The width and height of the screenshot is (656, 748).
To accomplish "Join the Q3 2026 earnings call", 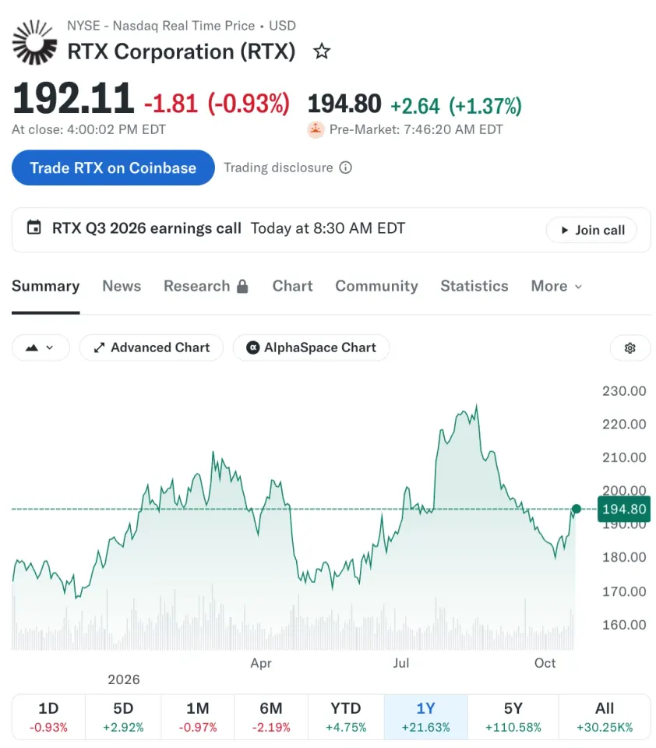I will 591,230.
